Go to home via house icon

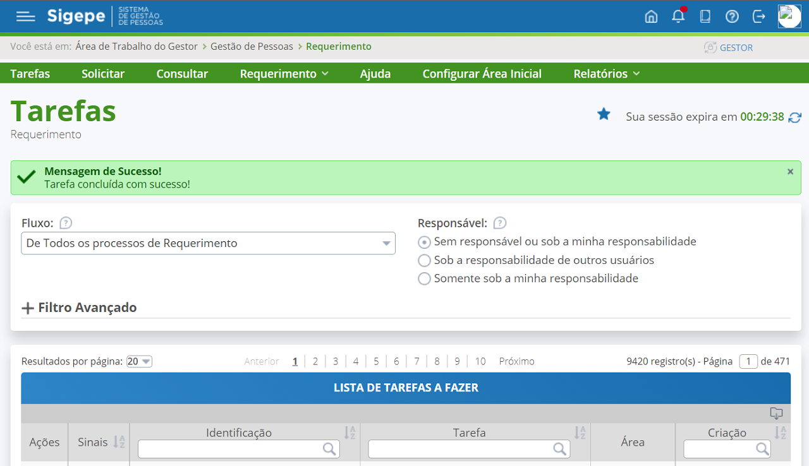click(651, 16)
